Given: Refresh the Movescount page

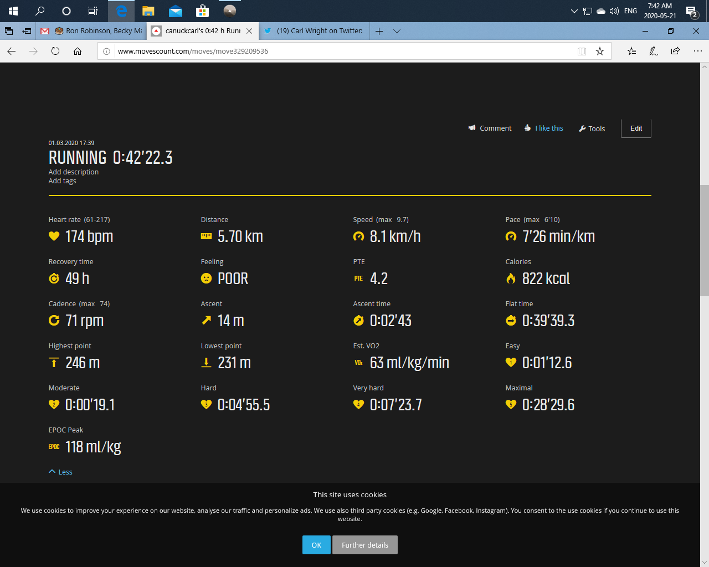Looking at the screenshot, I should pyautogui.click(x=55, y=51).
